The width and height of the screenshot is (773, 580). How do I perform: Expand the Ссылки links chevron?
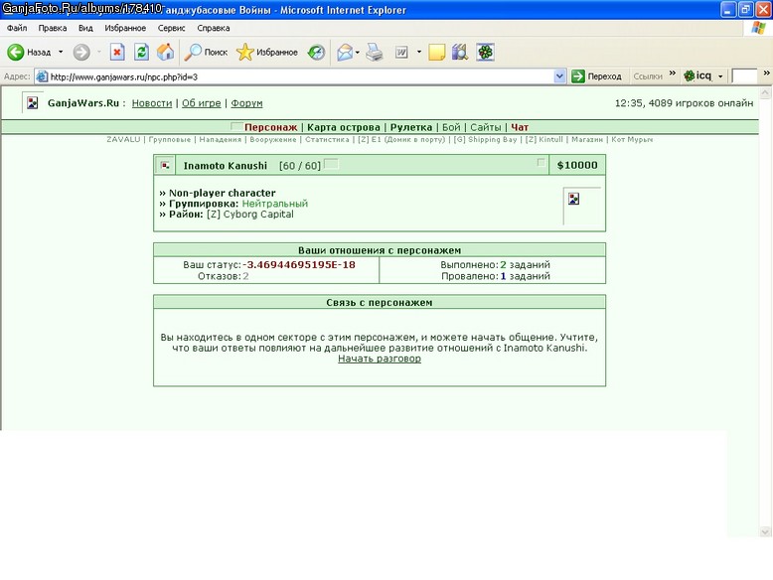[672, 73]
